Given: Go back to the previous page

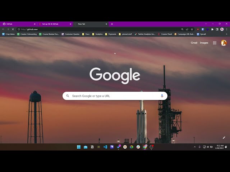Looking at the screenshot, I should coord(3,29).
